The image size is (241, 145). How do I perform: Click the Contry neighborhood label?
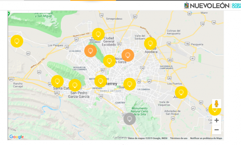[120, 103]
